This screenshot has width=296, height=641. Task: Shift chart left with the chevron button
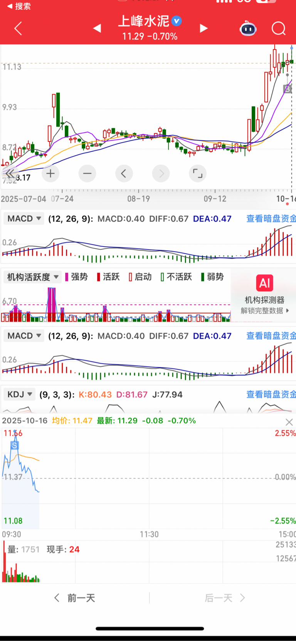(x=124, y=174)
